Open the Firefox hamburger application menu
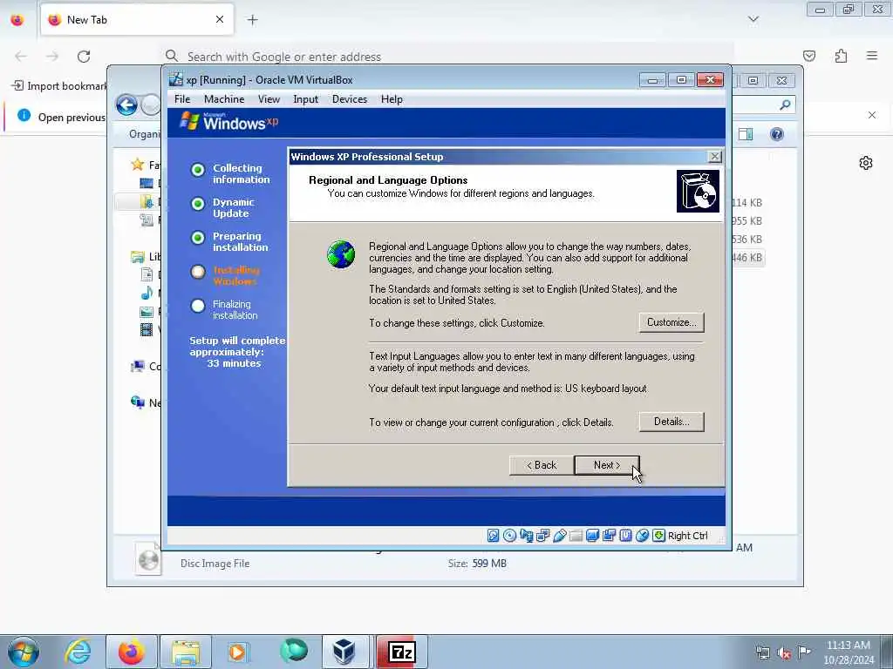 [872, 56]
